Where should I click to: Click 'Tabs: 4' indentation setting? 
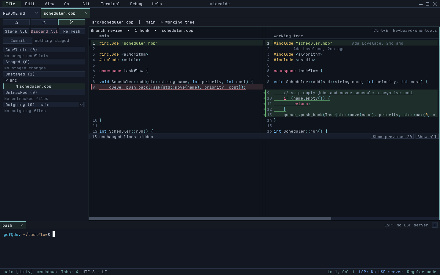70,272
